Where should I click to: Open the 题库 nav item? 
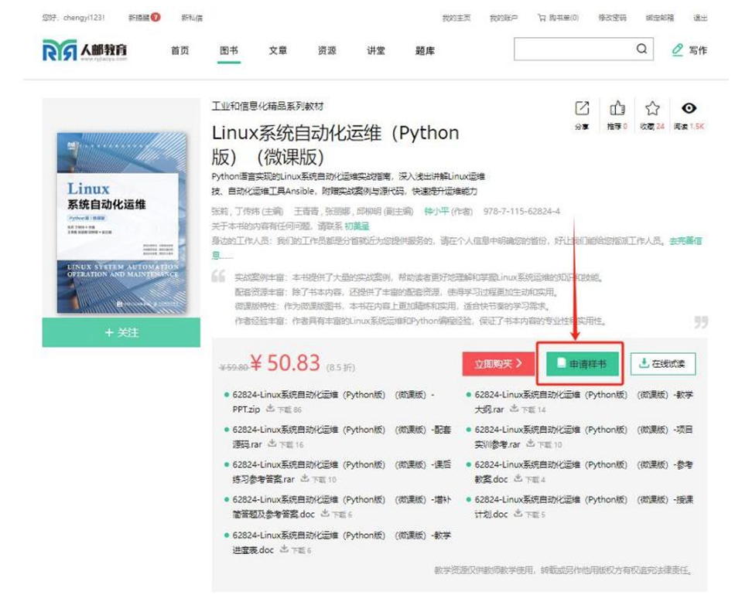[x=425, y=50]
